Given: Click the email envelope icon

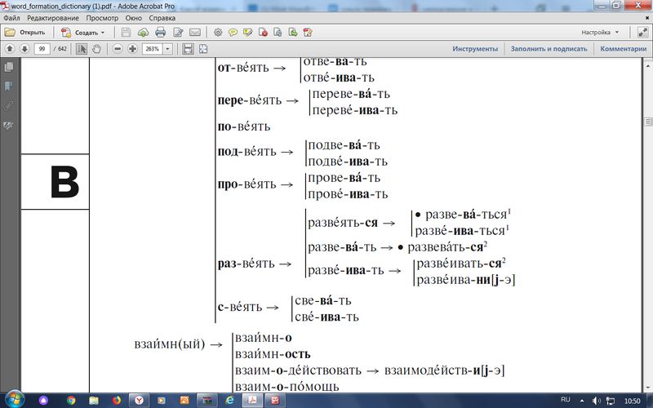Looking at the screenshot, I should click(x=195, y=33).
